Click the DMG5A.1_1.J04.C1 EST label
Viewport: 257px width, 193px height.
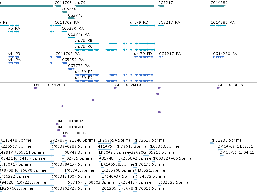coord(237,152)
